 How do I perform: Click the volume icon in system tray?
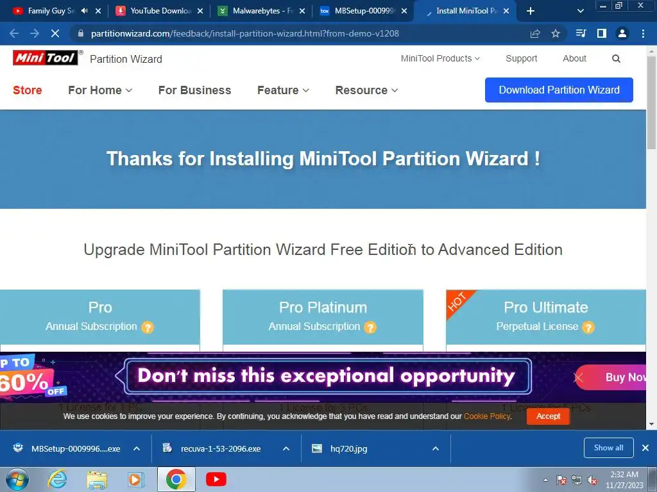[592, 480]
